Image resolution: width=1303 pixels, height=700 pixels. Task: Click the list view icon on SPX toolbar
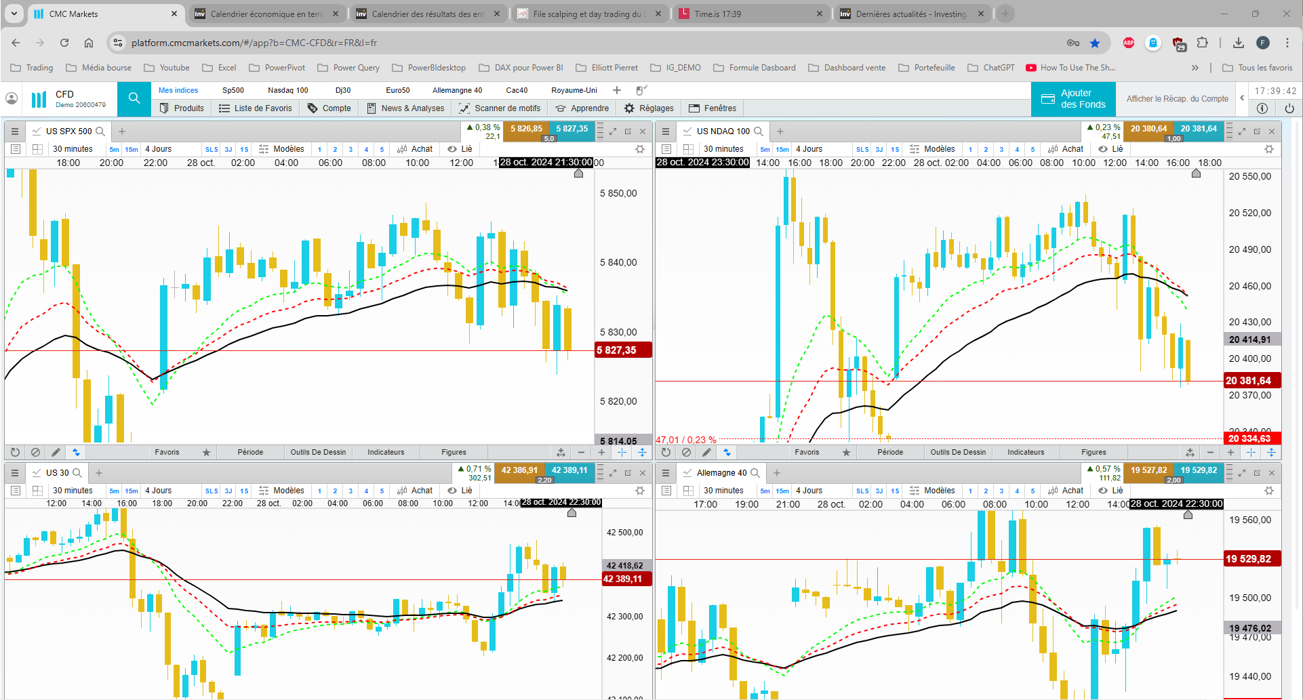(x=16, y=149)
